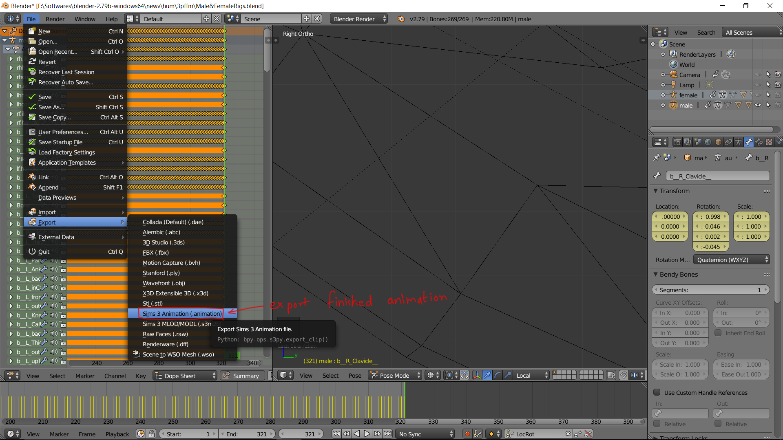Jump to next keyframe
The width and height of the screenshot is (783, 440).
377,434
